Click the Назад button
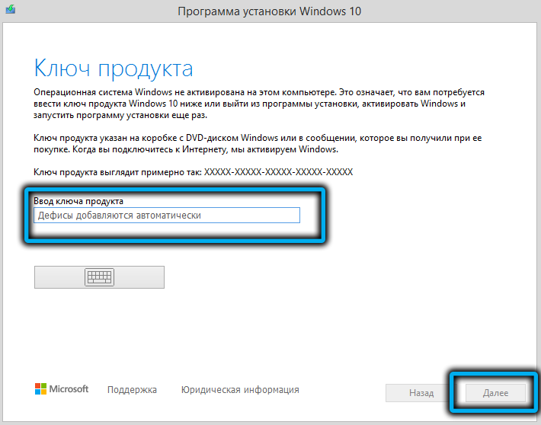541x425 pixels. tap(421, 393)
